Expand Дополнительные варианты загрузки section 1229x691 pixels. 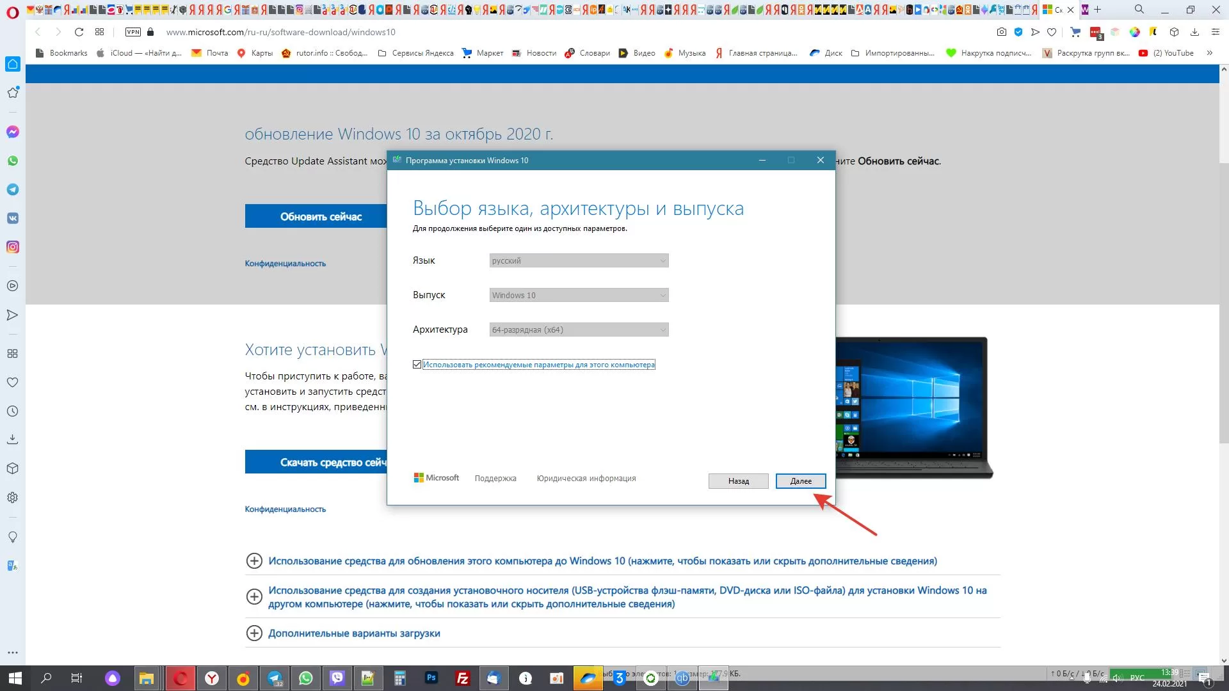(x=353, y=633)
